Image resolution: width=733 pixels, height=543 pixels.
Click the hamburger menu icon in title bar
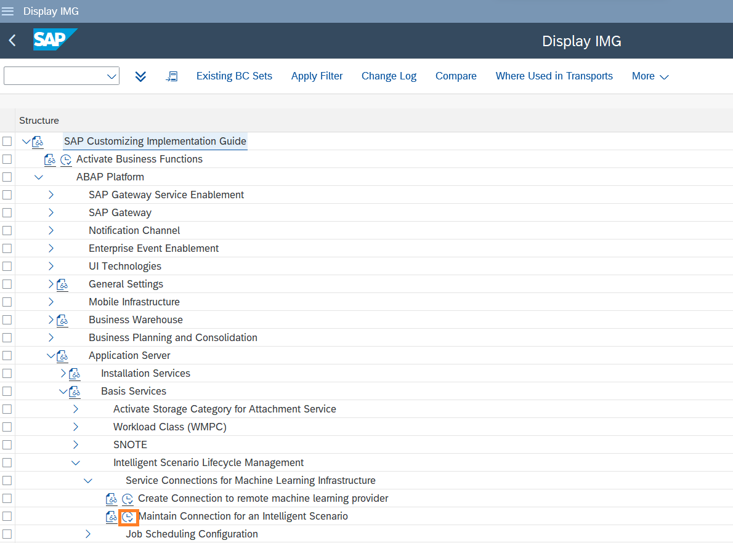(x=8, y=12)
